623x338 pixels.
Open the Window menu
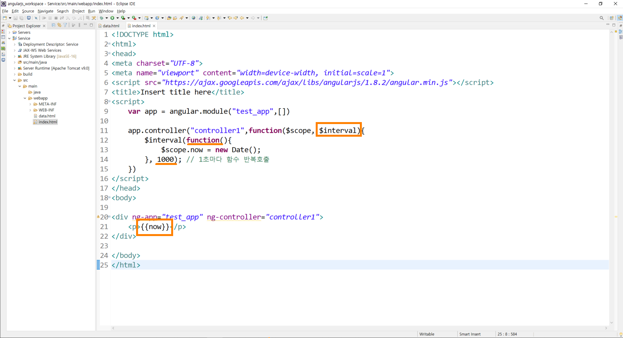pos(106,11)
